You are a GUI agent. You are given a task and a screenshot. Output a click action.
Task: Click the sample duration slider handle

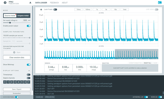click(30, 43)
